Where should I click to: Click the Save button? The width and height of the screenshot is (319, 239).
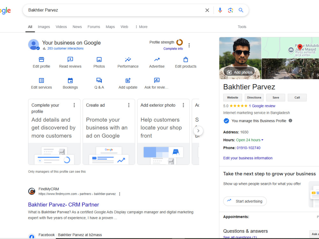point(276,98)
